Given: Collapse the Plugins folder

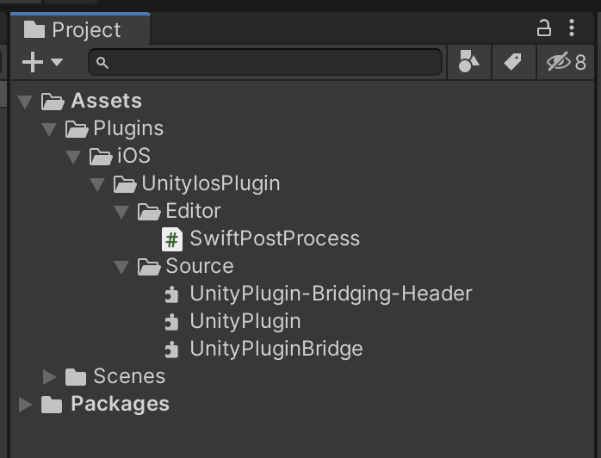Looking at the screenshot, I should tap(49, 129).
